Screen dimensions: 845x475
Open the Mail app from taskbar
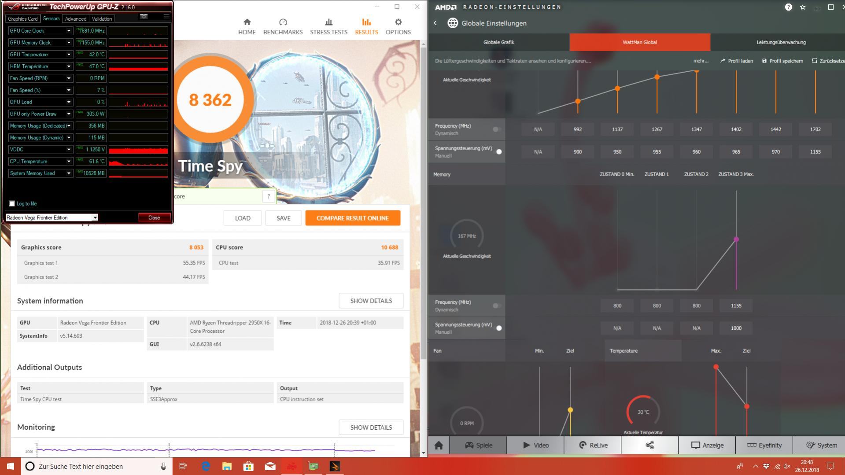click(x=270, y=466)
